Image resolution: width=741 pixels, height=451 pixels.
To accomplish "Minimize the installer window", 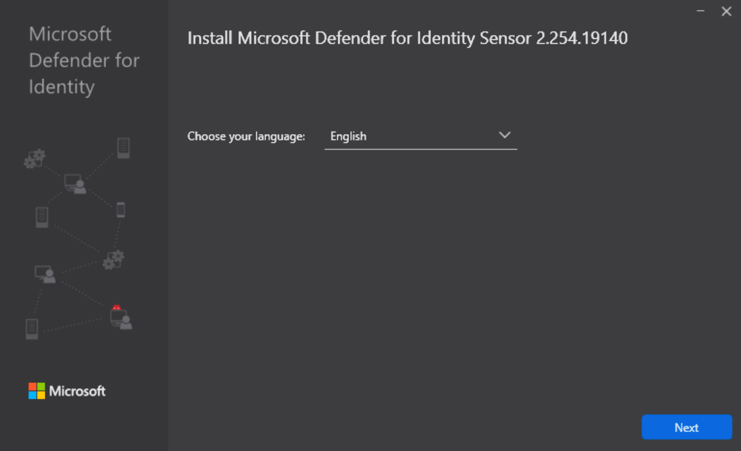I will click(x=701, y=12).
